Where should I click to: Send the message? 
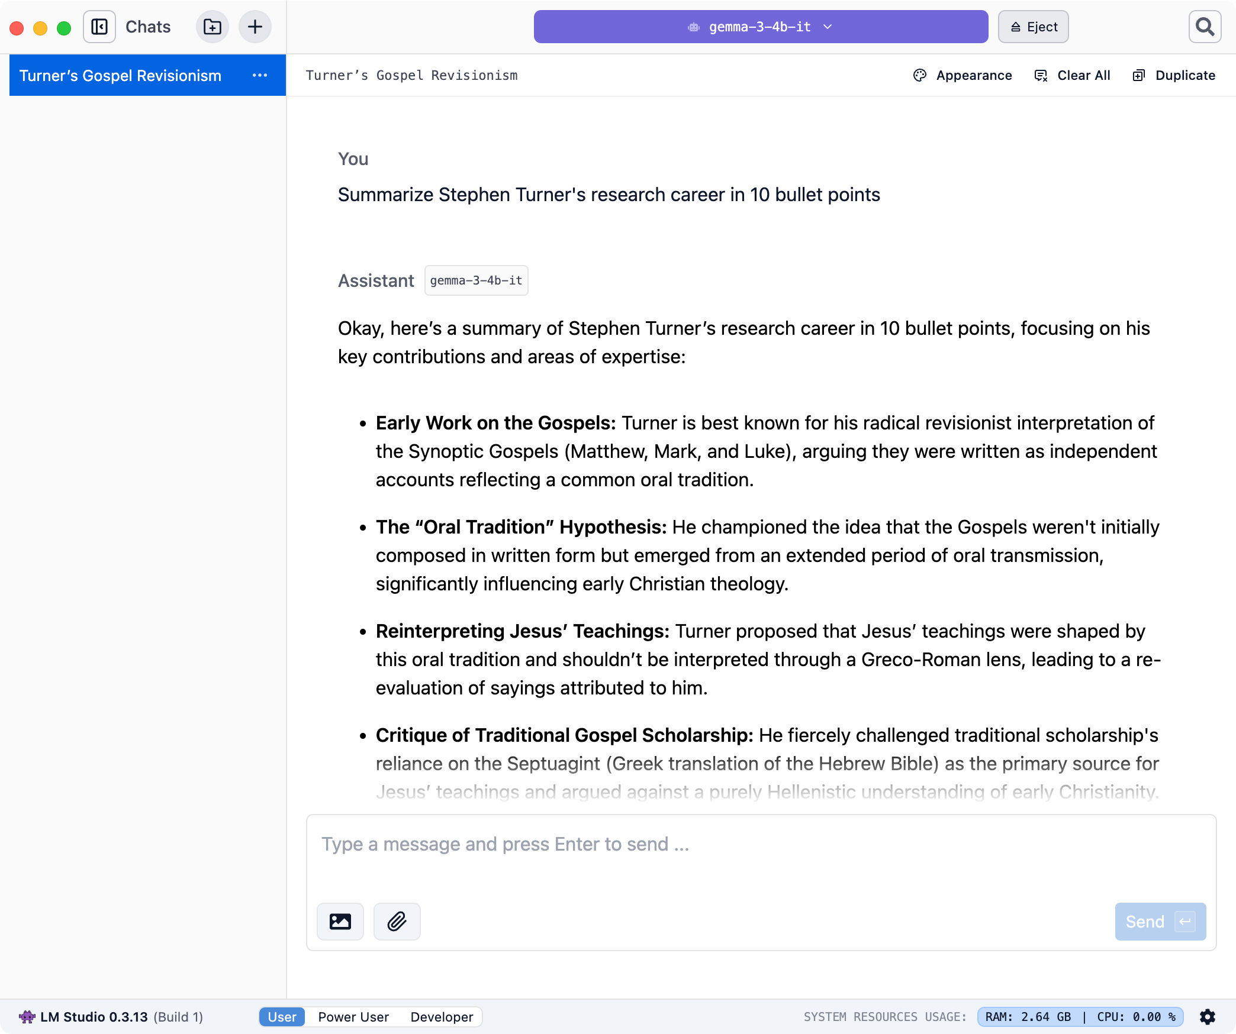pos(1160,921)
